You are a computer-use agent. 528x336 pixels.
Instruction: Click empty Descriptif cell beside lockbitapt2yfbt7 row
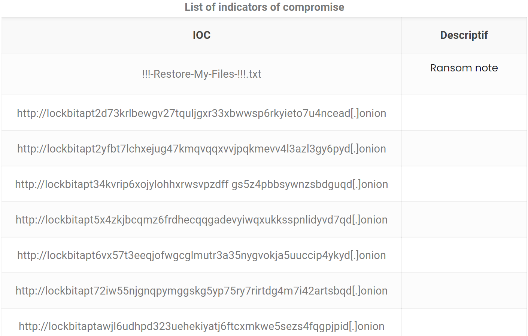pos(464,148)
